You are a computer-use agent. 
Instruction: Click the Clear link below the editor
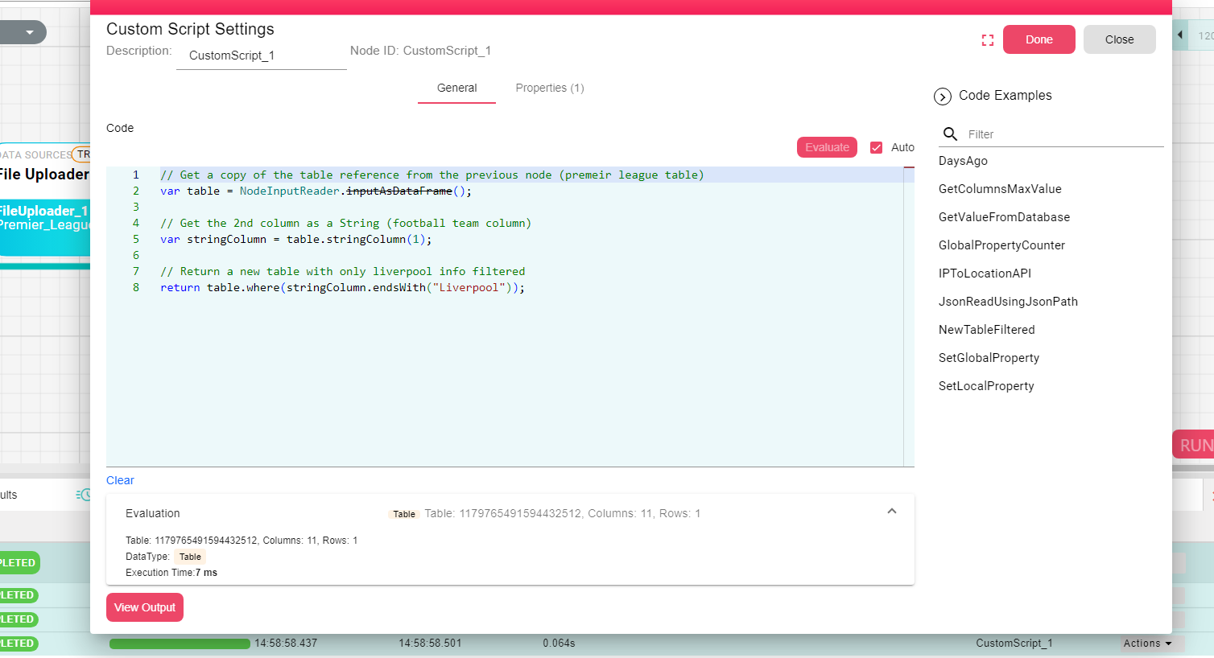click(x=120, y=480)
